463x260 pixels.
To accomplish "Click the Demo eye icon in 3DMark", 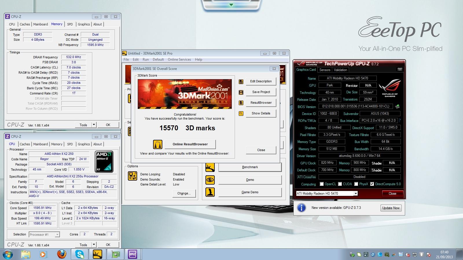I will pyautogui.click(x=210, y=180).
